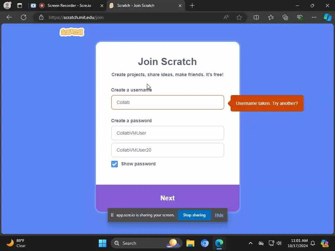
Task: Open the Copilot sidebar
Action: coord(327,17)
